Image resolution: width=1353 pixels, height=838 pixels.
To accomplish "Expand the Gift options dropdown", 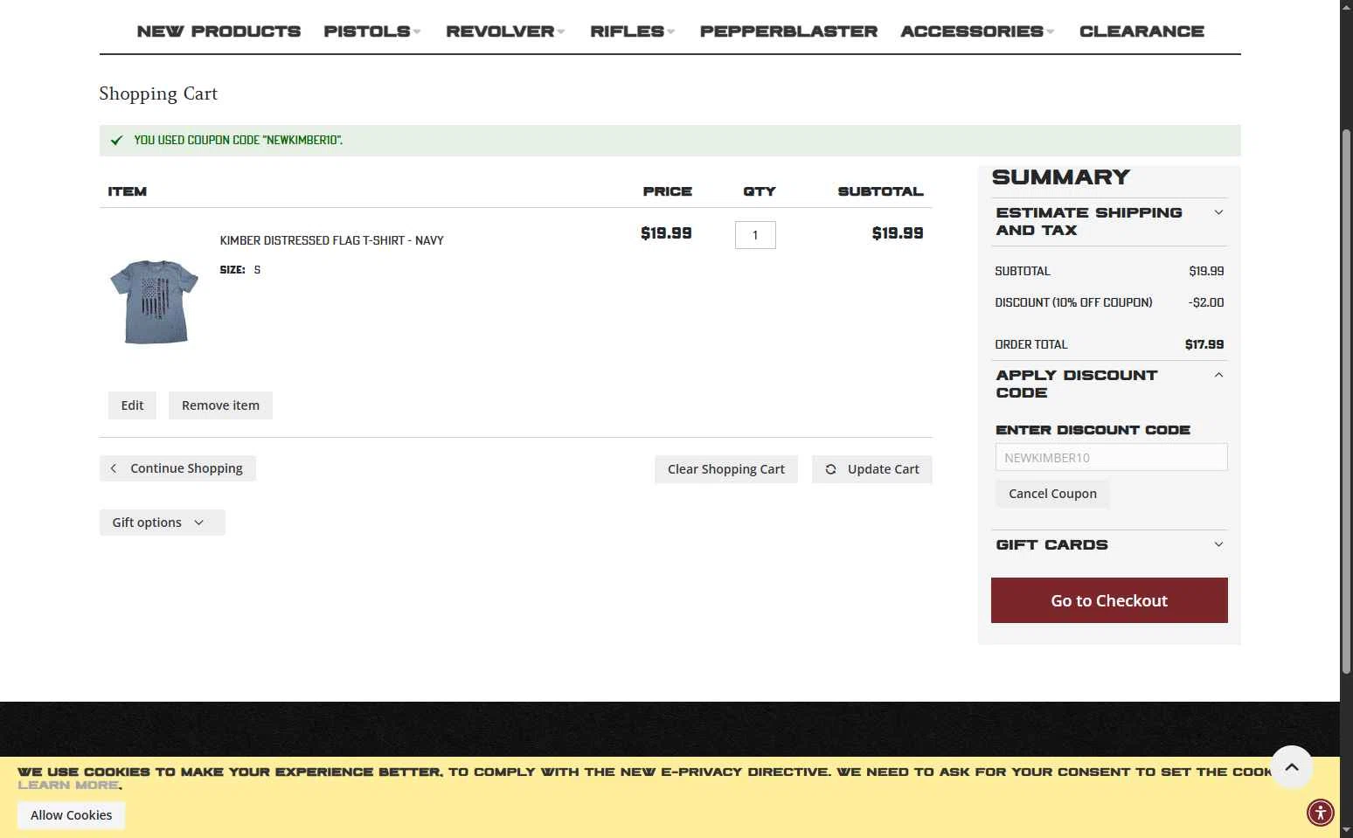I will click(x=162, y=523).
